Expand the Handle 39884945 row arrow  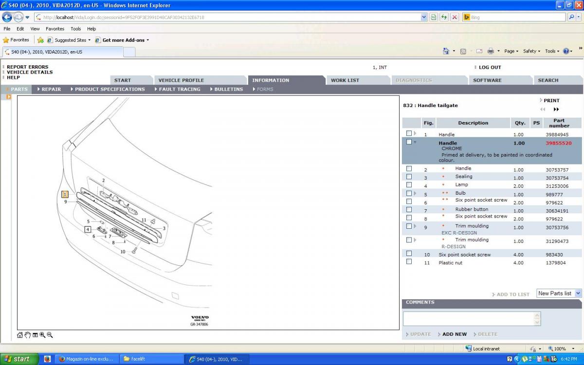[415, 133]
